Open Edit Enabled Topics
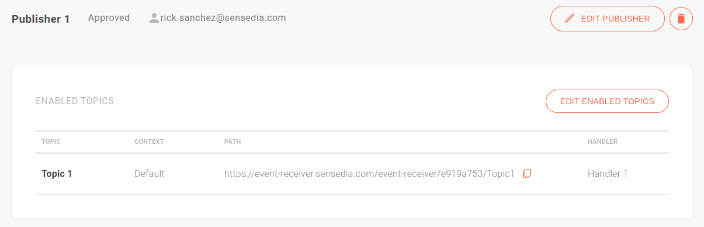Screen dimensions: 704x227 tap(607, 101)
